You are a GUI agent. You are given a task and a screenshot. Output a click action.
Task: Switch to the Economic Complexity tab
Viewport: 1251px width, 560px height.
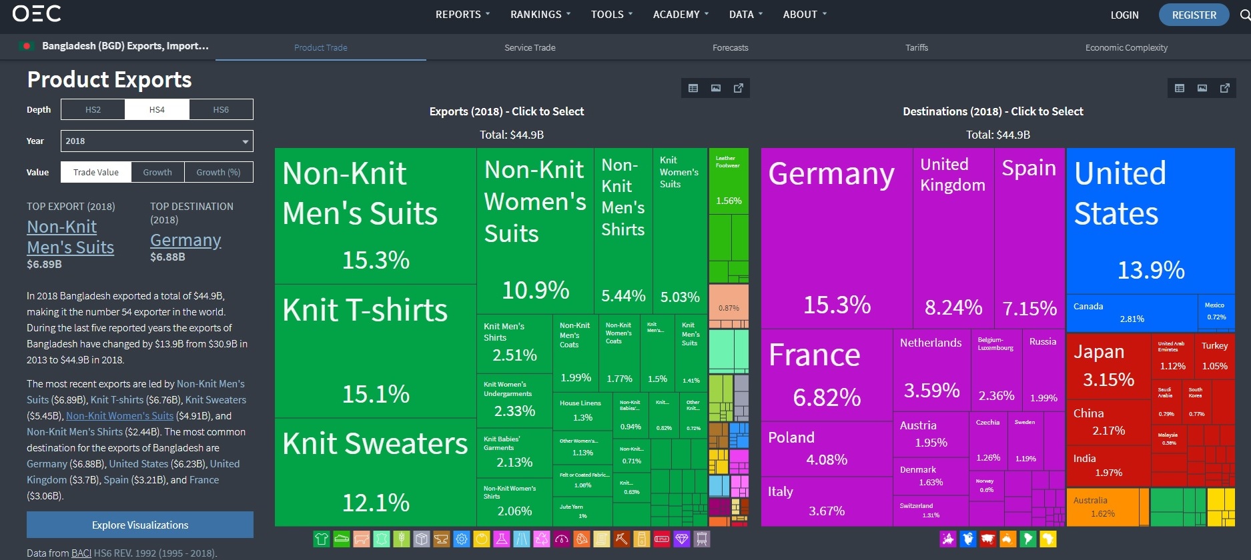1126,47
